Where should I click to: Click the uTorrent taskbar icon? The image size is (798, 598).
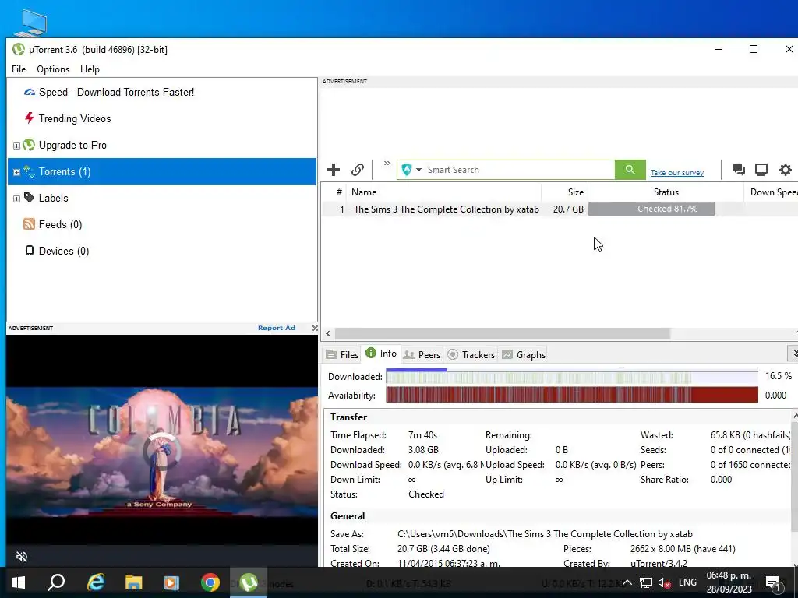tap(249, 582)
